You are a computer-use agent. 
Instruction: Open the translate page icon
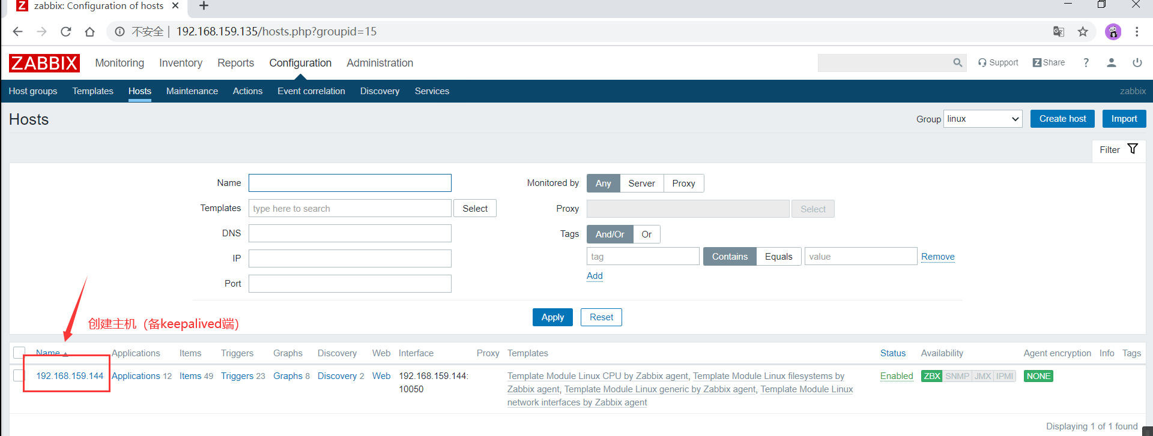(x=1059, y=32)
